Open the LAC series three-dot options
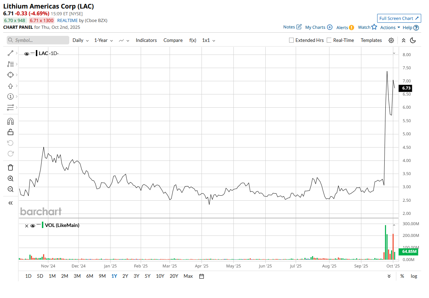The width and height of the screenshot is (429, 298). pyautogui.click(x=33, y=53)
